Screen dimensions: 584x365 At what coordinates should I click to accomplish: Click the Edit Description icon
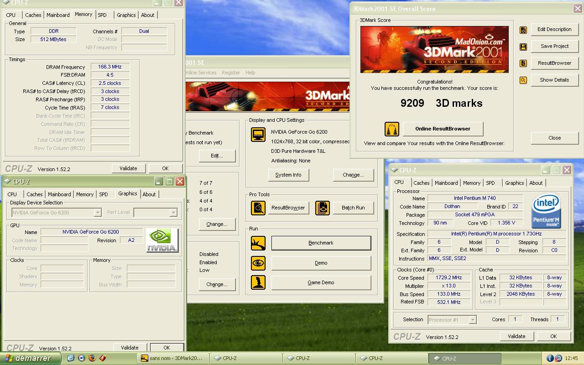coord(523,30)
